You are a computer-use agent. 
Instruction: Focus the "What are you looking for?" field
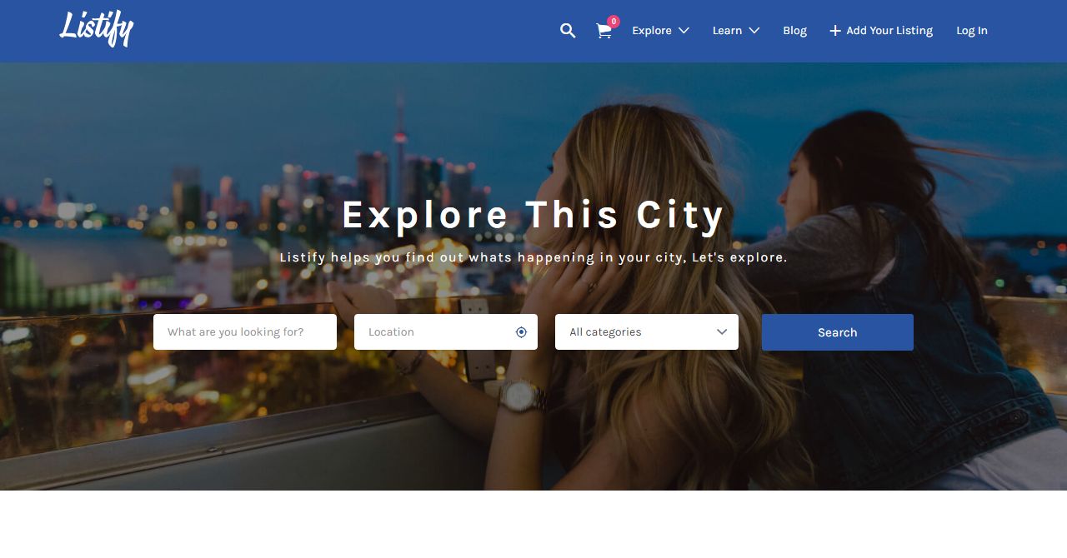pyautogui.click(x=245, y=331)
